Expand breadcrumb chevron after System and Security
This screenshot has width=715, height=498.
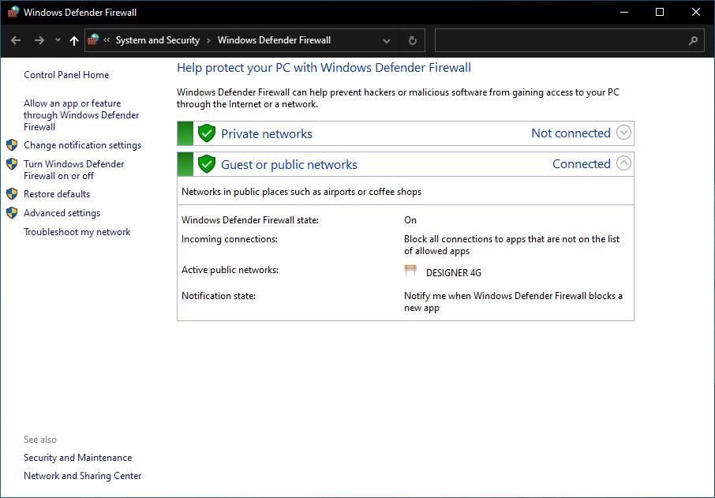pos(209,40)
